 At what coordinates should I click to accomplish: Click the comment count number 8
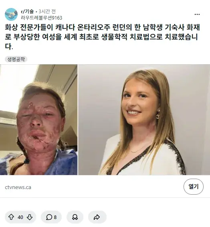pos(55,217)
